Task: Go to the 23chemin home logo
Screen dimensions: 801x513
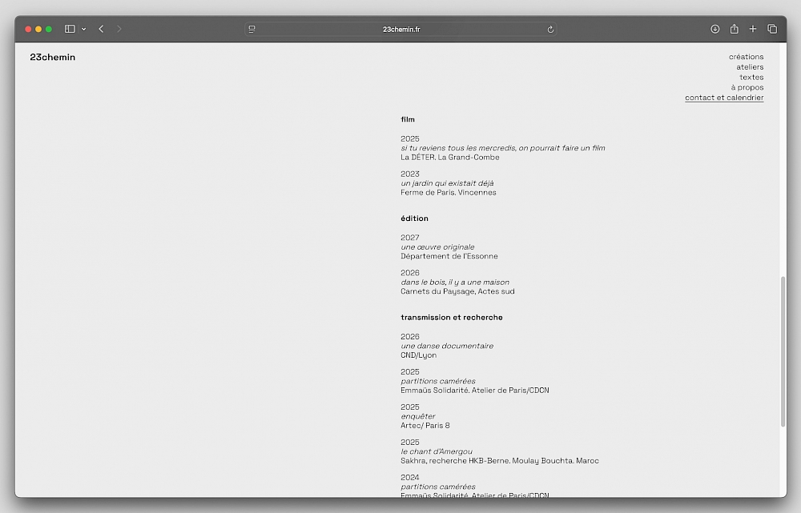Action: pyautogui.click(x=53, y=57)
